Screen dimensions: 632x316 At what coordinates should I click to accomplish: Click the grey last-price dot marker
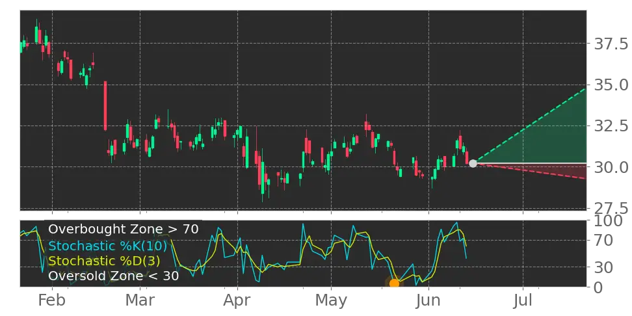click(x=473, y=163)
